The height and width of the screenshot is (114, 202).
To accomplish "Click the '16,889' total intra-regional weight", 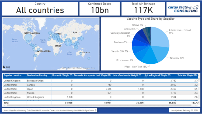I will point(172,103).
